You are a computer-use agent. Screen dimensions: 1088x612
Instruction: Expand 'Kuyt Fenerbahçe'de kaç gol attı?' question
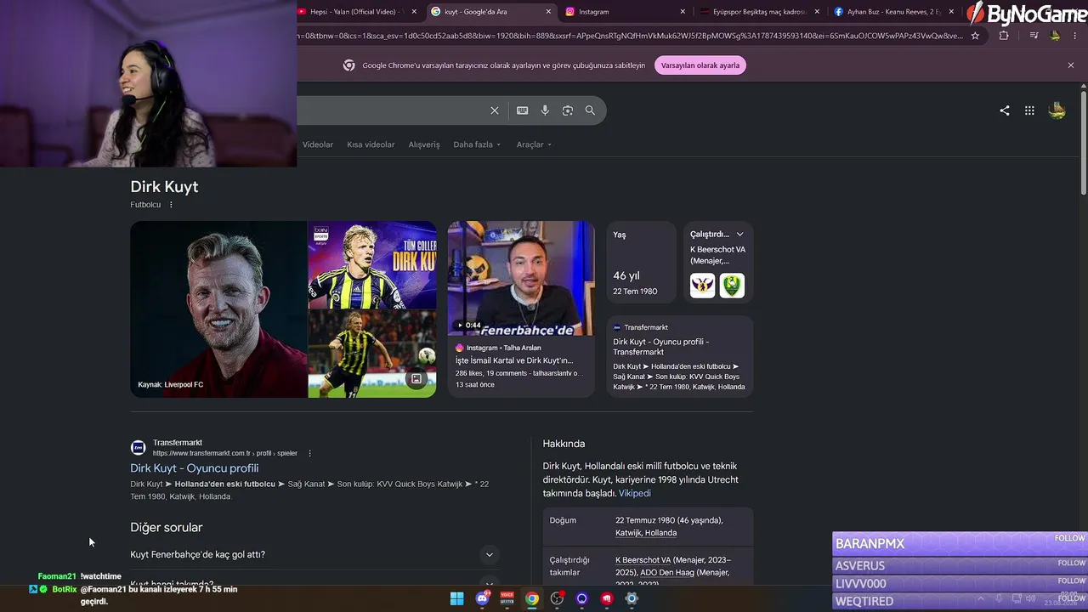pos(313,555)
